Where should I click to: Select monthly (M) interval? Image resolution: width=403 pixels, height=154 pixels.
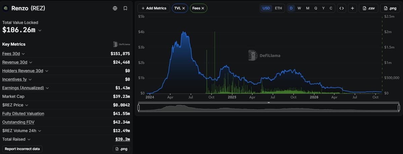(x=308, y=8)
